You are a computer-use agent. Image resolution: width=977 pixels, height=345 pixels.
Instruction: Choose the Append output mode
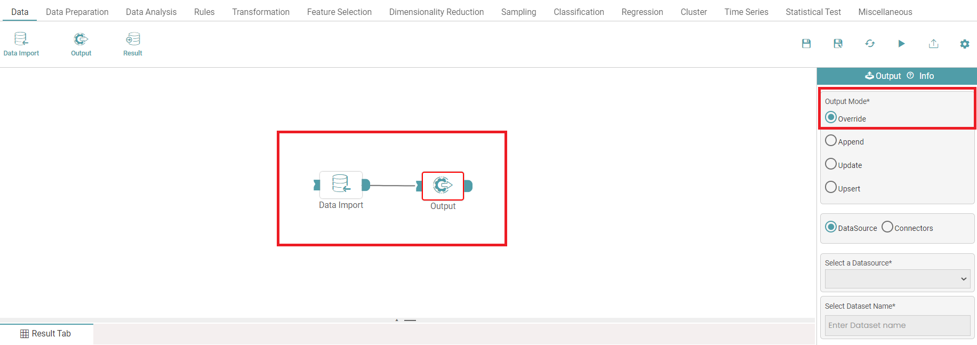(831, 141)
